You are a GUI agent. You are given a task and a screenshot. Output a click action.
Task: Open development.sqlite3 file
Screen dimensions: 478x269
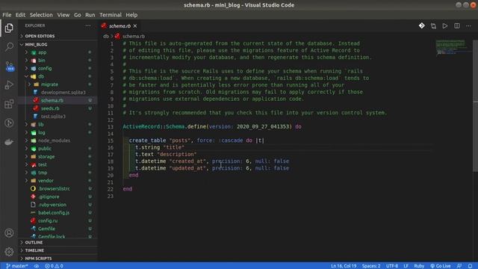pyautogui.click(x=58, y=93)
